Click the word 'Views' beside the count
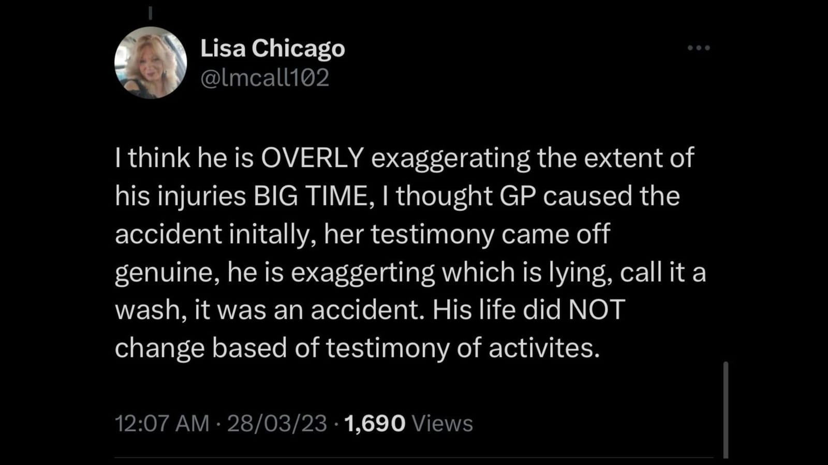This screenshot has width=828, height=465. 442,423
